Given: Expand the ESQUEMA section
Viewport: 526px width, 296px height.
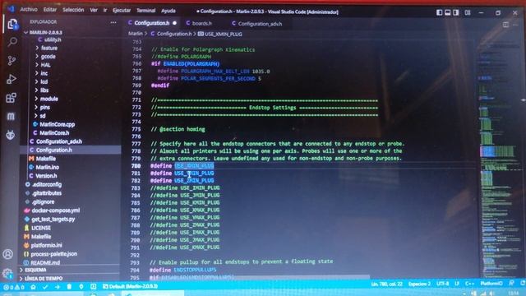Looking at the screenshot, I should [35, 270].
